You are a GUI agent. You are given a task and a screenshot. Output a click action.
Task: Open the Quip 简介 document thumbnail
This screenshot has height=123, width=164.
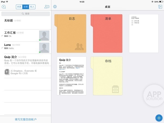(x=71, y=76)
